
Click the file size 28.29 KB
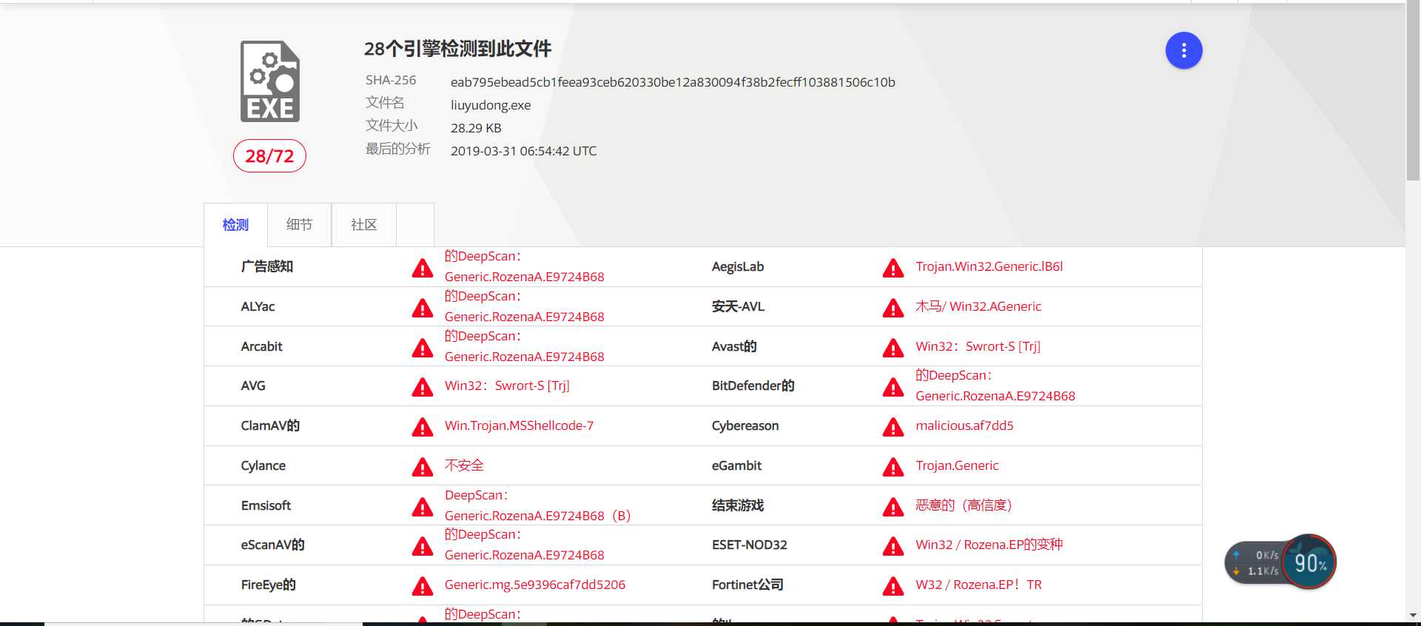[x=476, y=128]
